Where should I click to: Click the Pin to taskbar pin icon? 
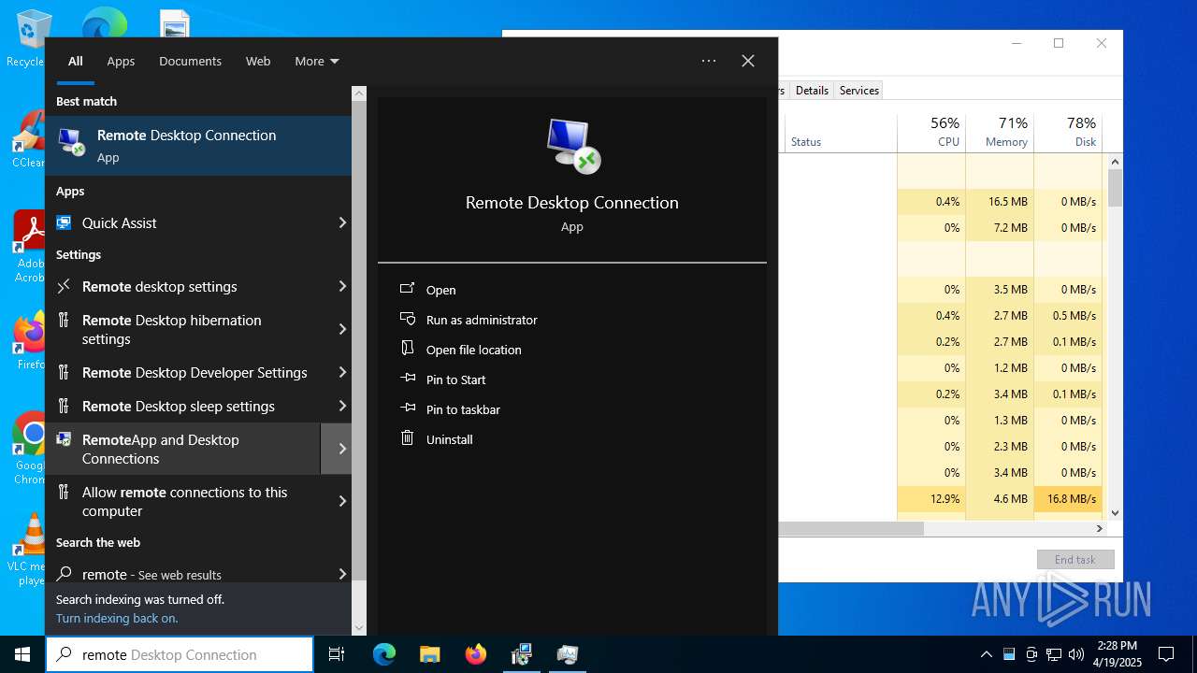tap(407, 408)
